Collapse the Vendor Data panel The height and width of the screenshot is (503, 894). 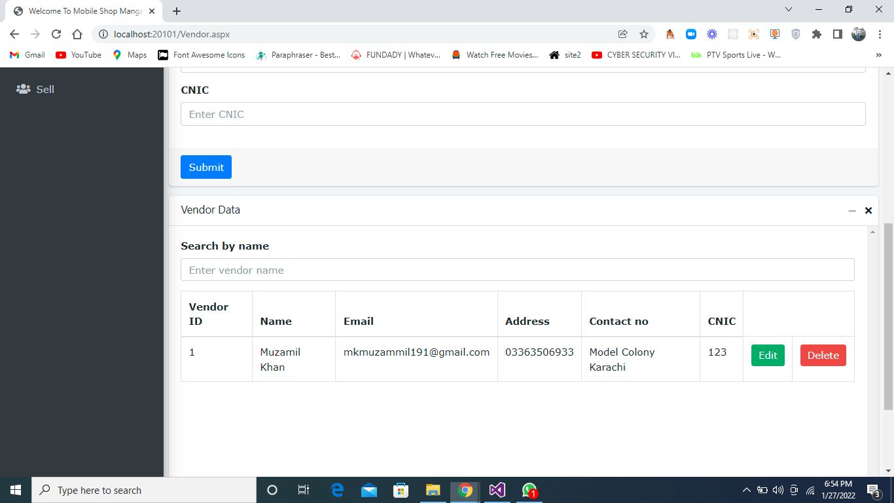pos(851,210)
